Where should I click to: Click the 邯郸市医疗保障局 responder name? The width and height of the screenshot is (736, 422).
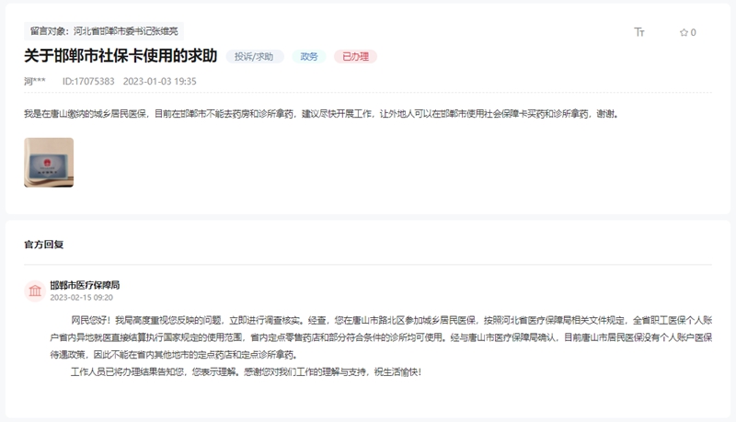85,285
